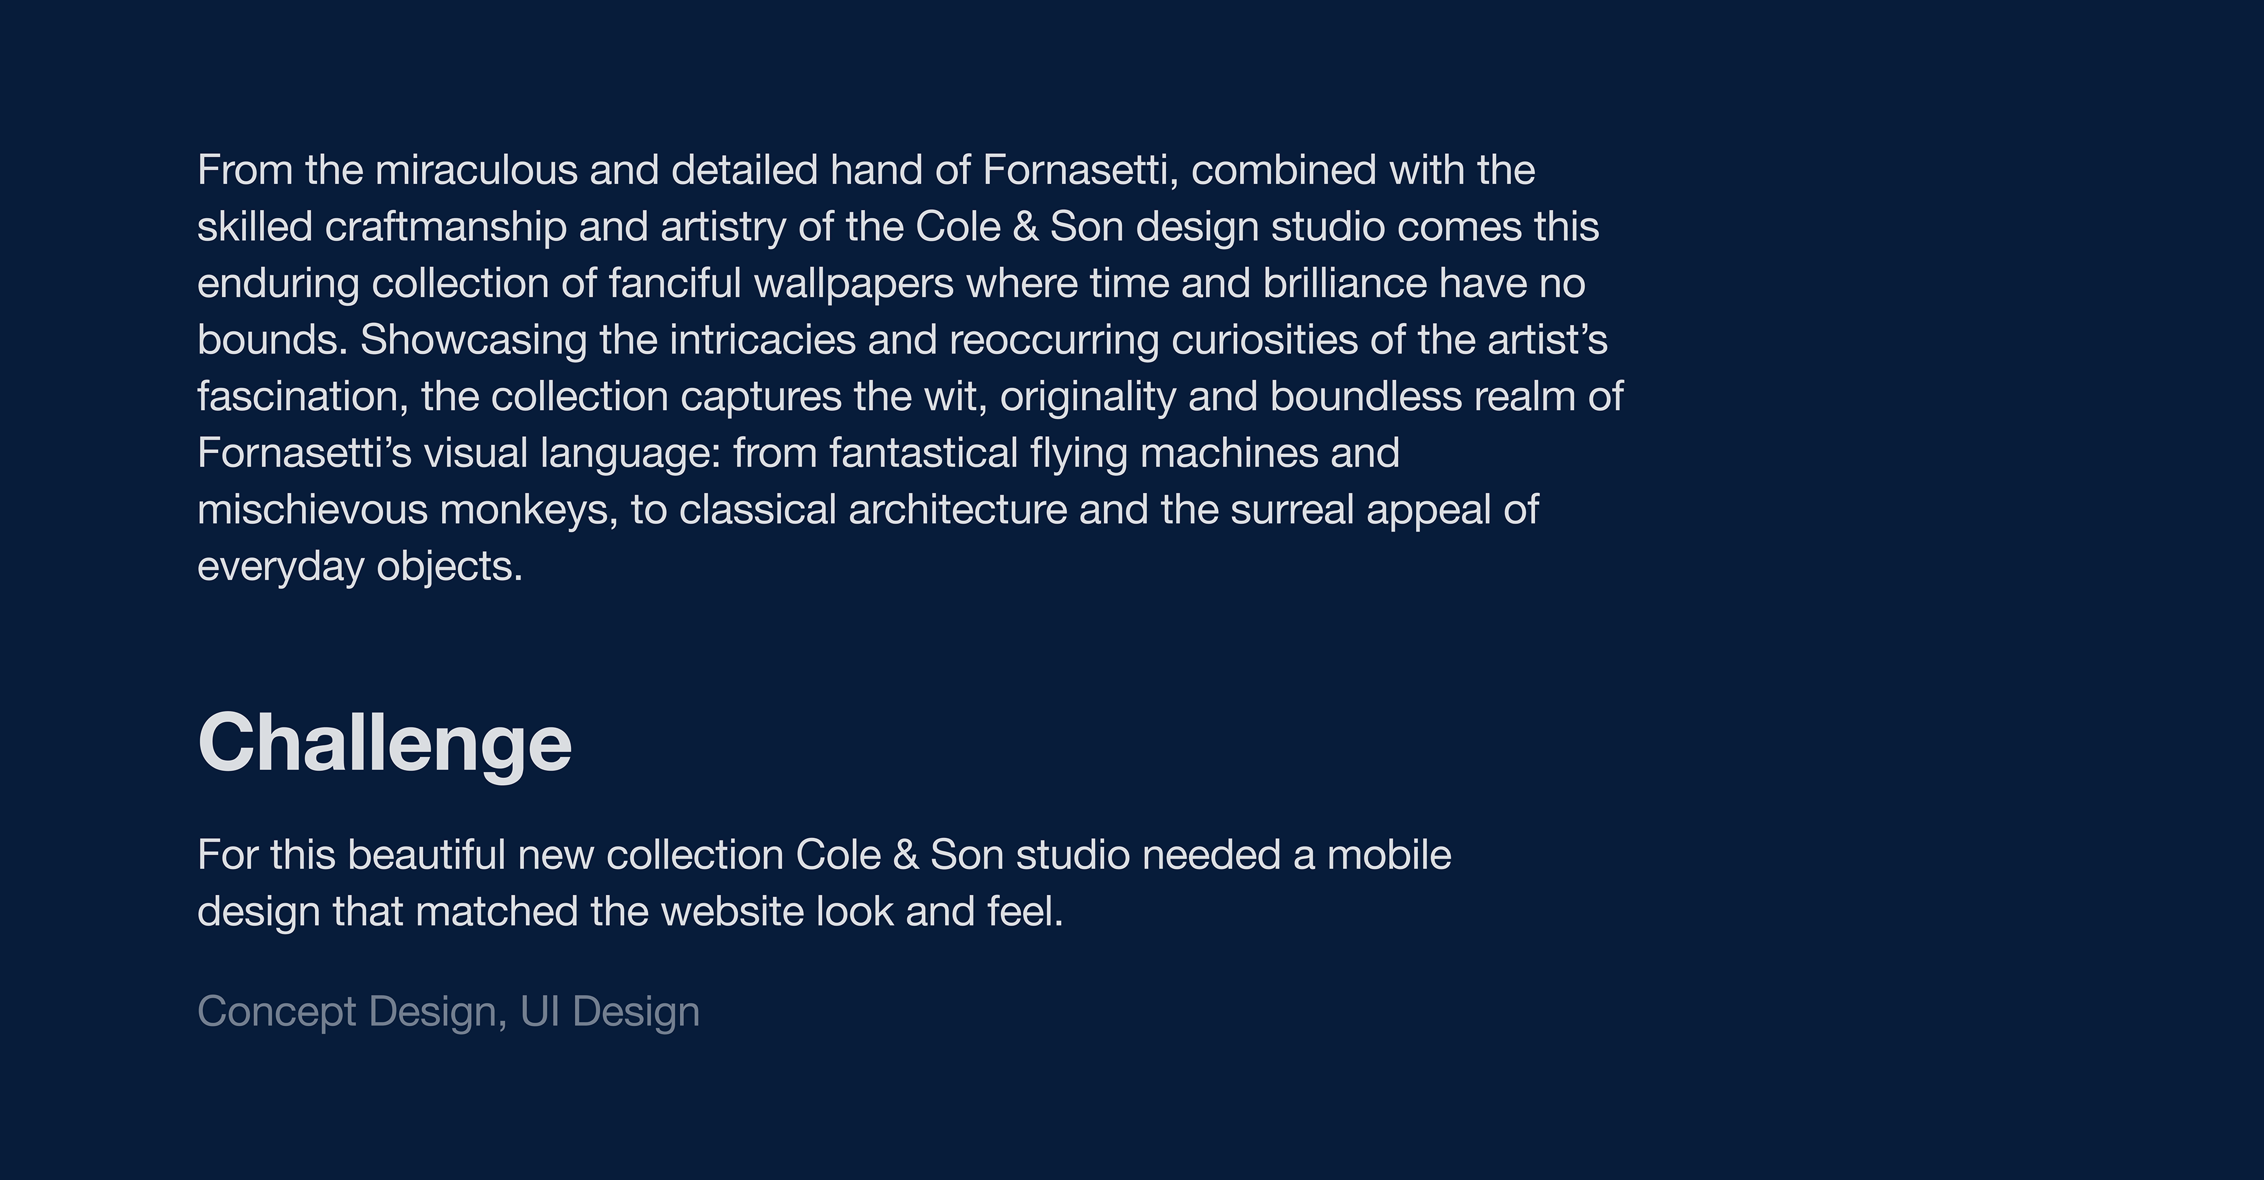Viewport: 2264px width, 1180px height.
Task: Click the Challenge heading
Action: tap(384, 743)
